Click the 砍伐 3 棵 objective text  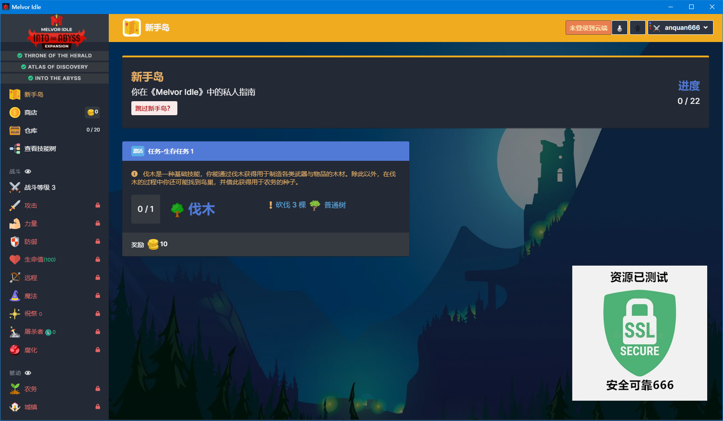click(x=291, y=205)
